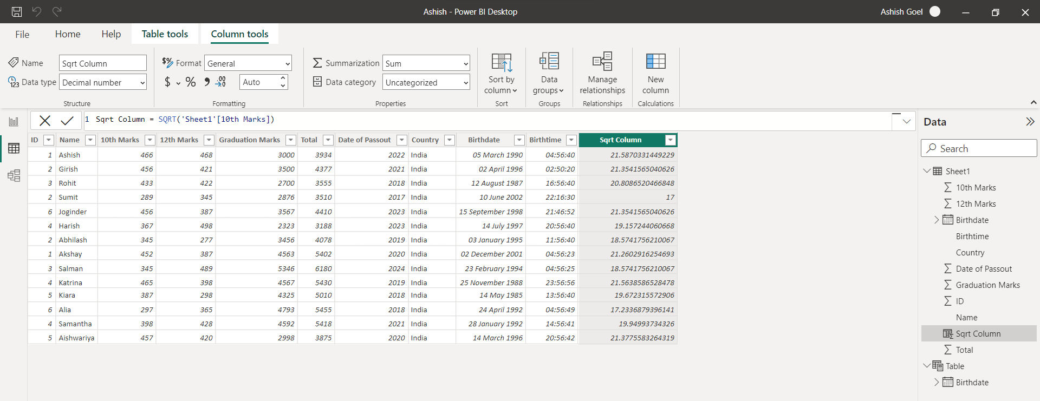The image size is (1040, 401).
Task: Click the Save icon in title bar
Action: click(17, 11)
